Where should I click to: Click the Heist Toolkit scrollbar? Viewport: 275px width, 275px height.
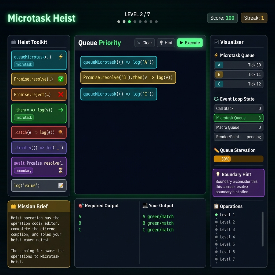click(x=68, y=89)
